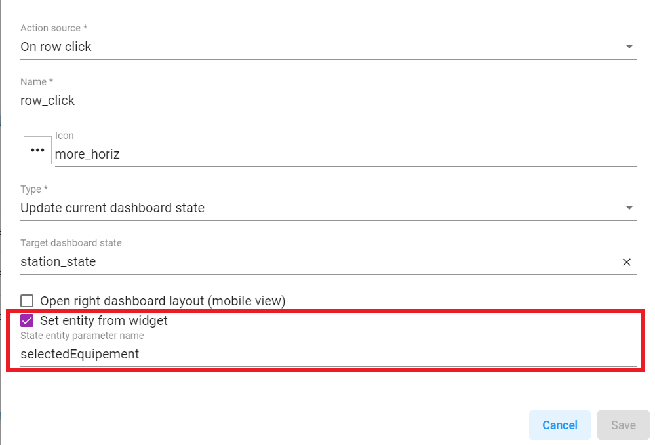Click the Action source dropdown arrow
The width and height of the screenshot is (655, 445).
click(x=629, y=47)
